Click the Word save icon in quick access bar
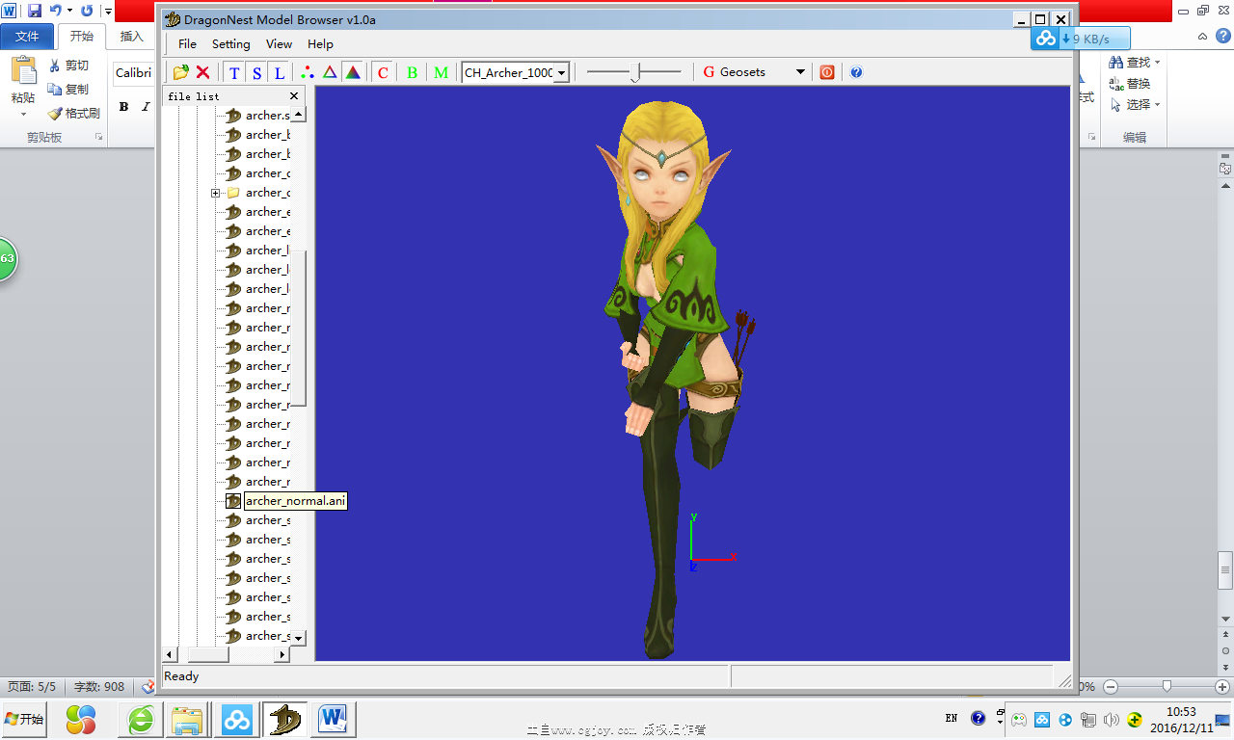1234x740 pixels. tap(35, 11)
